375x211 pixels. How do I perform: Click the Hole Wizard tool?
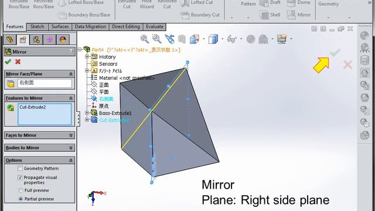tap(146, 5)
